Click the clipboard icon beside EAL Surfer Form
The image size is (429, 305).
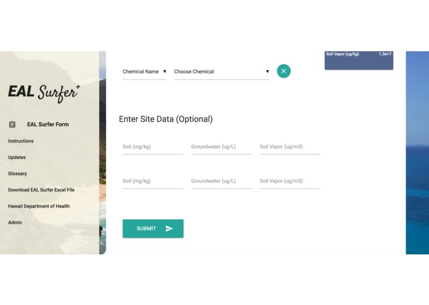(x=12, y=125)
